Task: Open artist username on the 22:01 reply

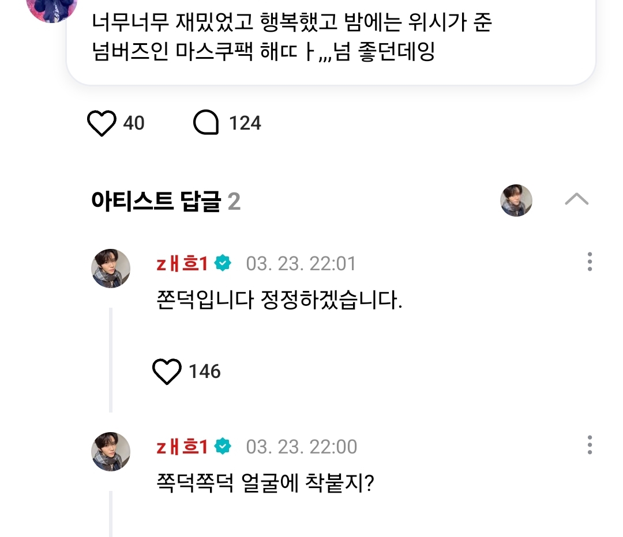Action: [182, 263]
